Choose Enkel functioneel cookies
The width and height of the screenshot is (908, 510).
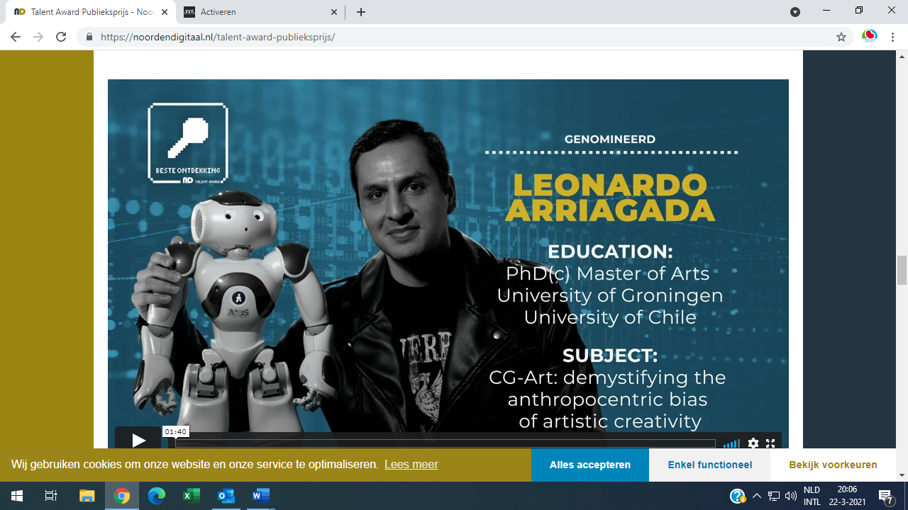tap(710, 465)
